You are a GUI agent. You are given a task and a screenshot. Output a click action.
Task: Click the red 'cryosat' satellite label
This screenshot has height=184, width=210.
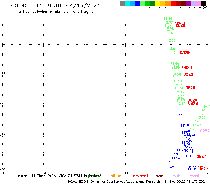click(x=141, y=176)
